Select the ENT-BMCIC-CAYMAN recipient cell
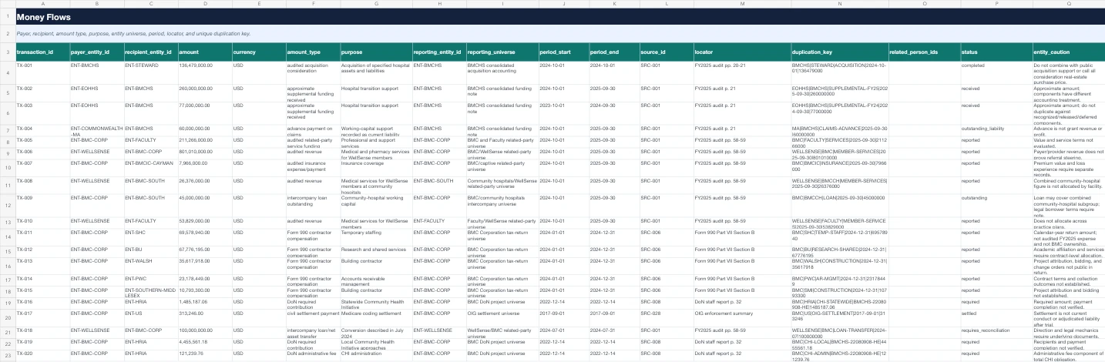1105x362 pixels. 150,167
